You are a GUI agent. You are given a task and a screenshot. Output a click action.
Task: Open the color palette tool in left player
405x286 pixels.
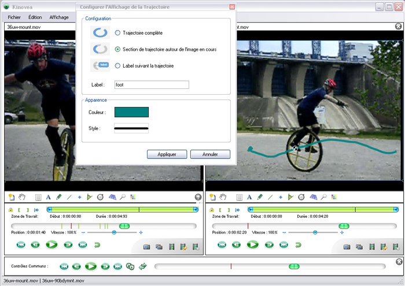click(x=133, y=197)
